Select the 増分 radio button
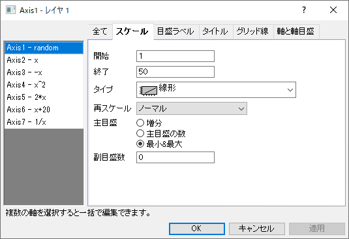This screenshot has width=349, height=239. (x=140, y=123)
